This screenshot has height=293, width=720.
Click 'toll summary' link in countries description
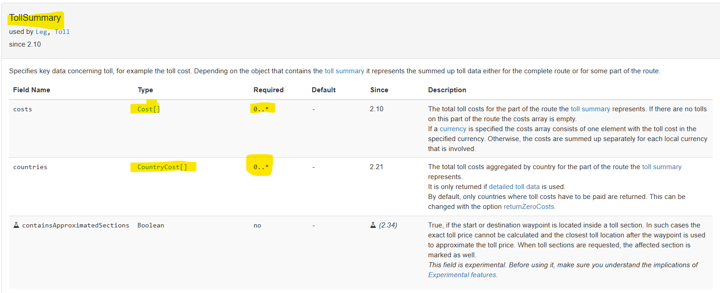(x=662, y=167)
